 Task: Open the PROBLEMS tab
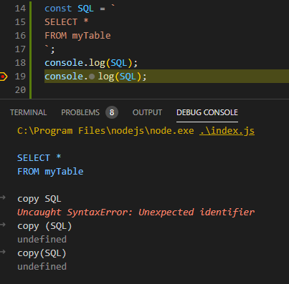[80, 112]
